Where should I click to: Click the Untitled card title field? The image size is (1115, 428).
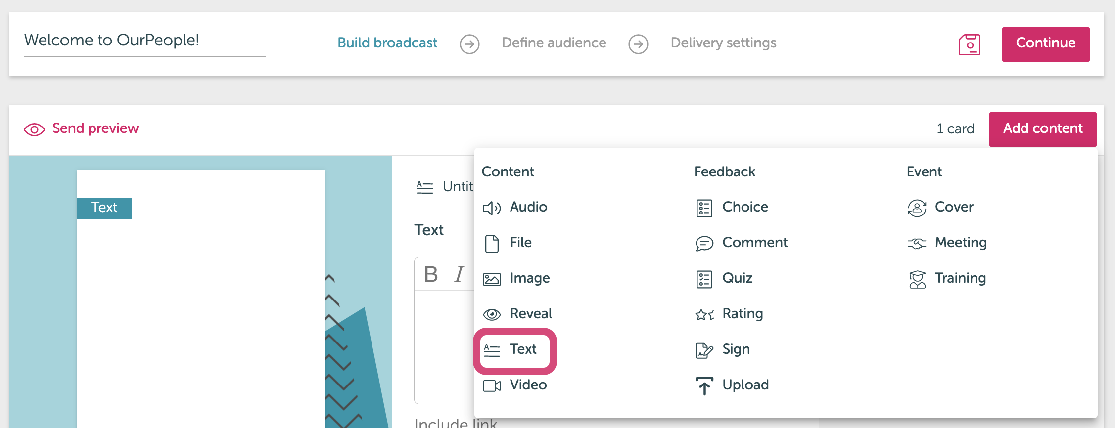458,187
